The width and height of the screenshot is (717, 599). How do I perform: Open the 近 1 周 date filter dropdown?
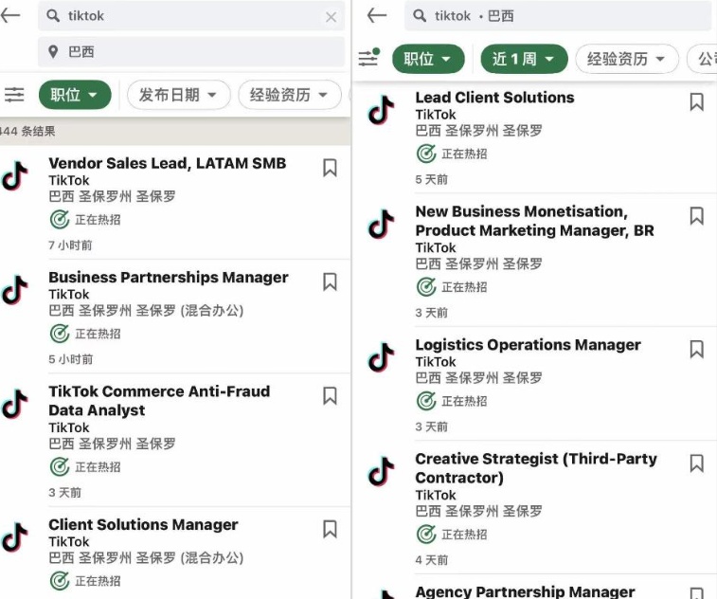(x=524, y=59)
